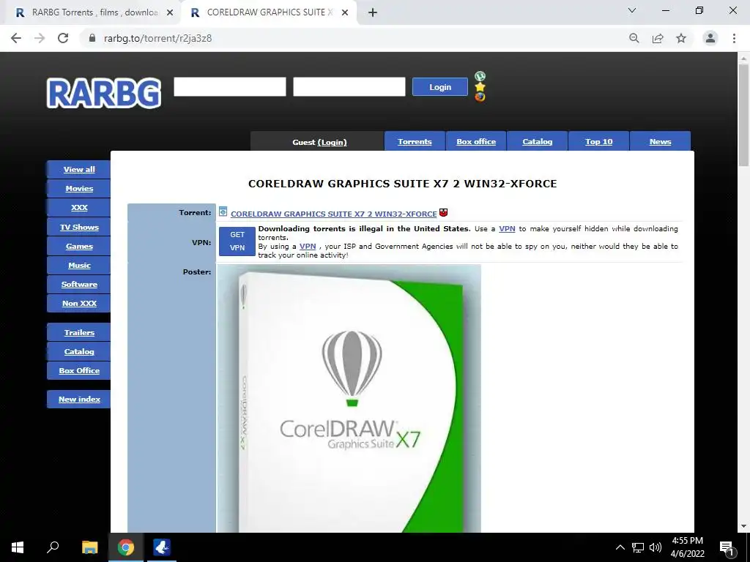Image resolution: width=750 pixels, height=562 pixels.
Task: Click the GET VPN button
Action: (237, 241)
